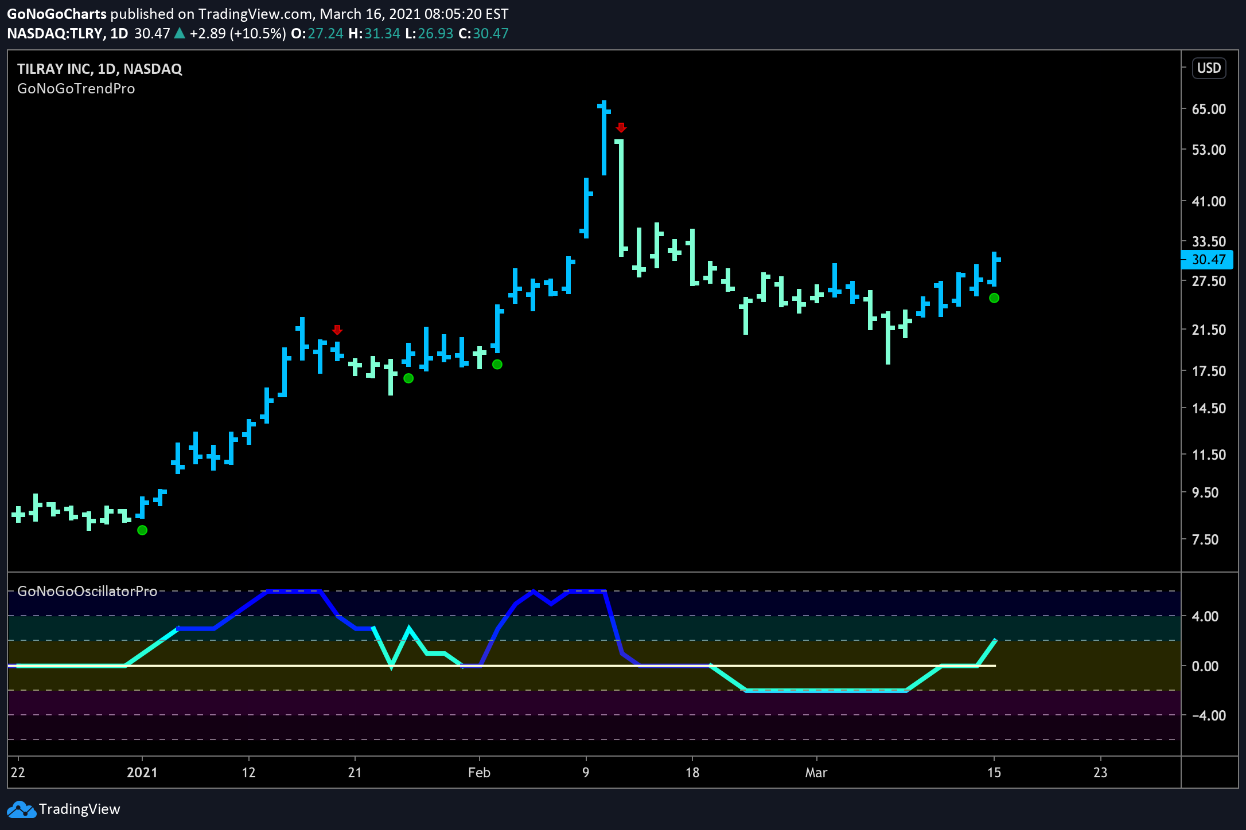This screenshot has height=830, width=1246.
Task: Click the NASDAQ:TLRY, 1D symbol header
Action: tap(68, 34)
